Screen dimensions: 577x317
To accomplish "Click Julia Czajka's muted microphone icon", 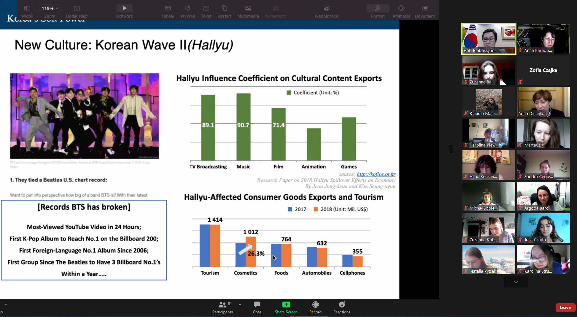I will [520, 240].
